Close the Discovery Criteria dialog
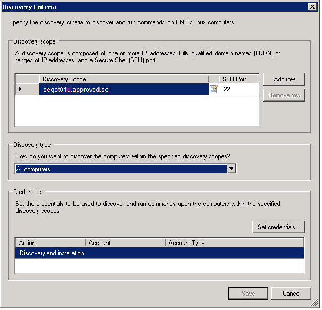 (x=312, y=7)
